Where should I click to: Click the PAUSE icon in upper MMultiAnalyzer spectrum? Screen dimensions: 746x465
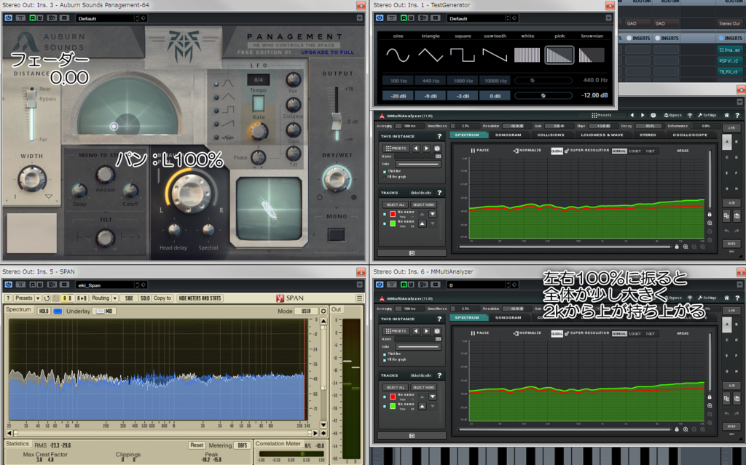473,150
